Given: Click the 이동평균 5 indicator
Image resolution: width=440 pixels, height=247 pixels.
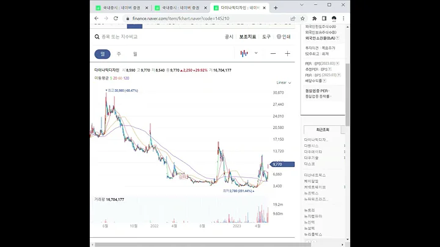Looking at the screenshot, I should coord(111,78).
